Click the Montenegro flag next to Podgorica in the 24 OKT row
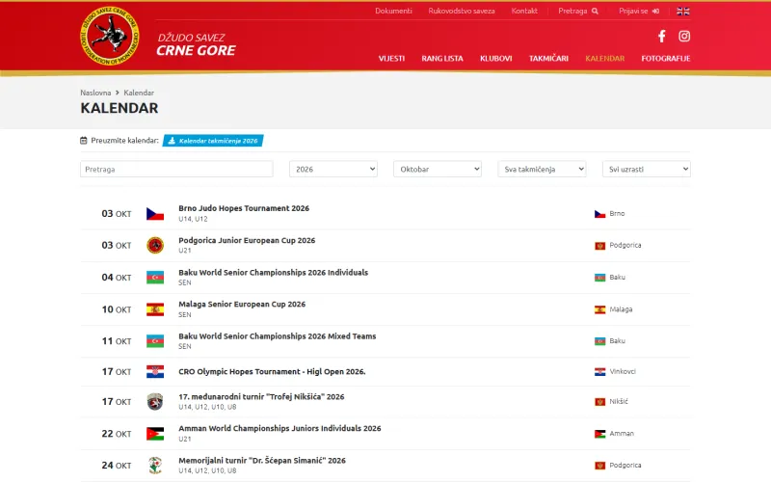771x482 pixels. pyautogui.click(x=599, y=466)
